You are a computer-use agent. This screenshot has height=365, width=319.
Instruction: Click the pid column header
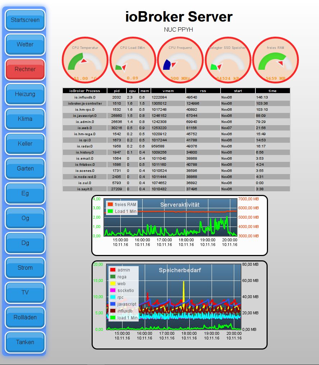pos(117,91)
